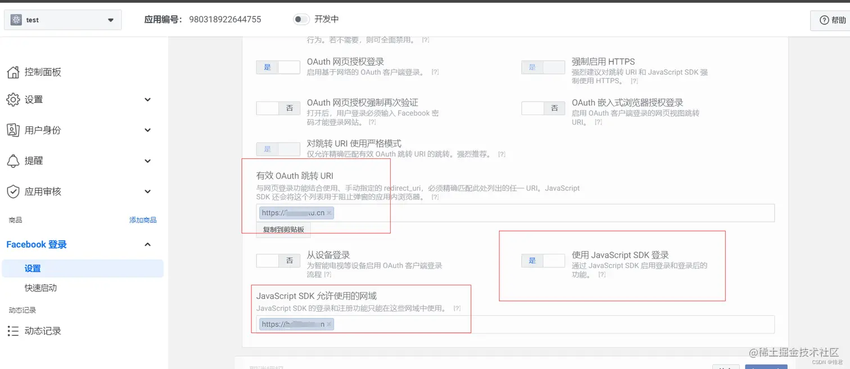Click the help icon beside 使用 JavaScript SDK 登录
850x369 pixels.
point(602,275)
